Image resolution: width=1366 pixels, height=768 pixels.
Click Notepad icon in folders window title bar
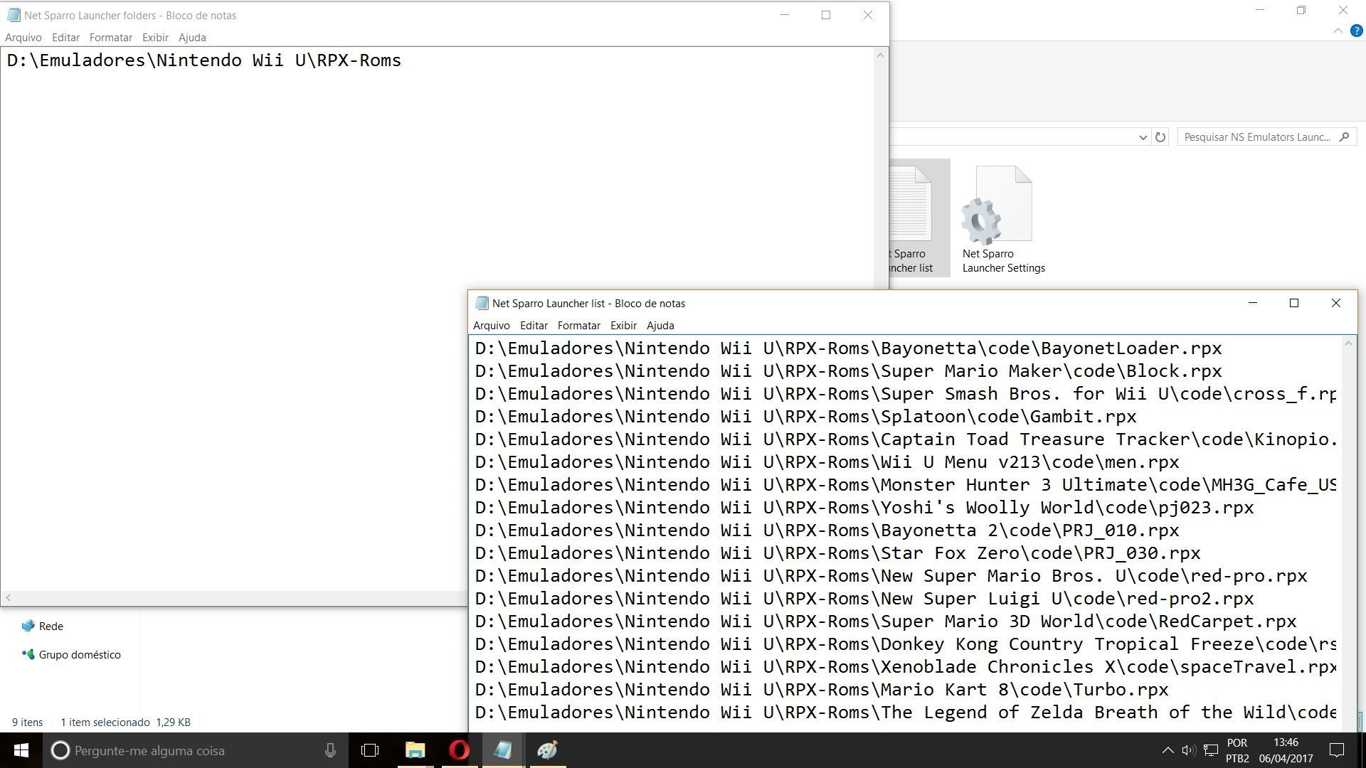pyautogui.click(x=14, y=15)
